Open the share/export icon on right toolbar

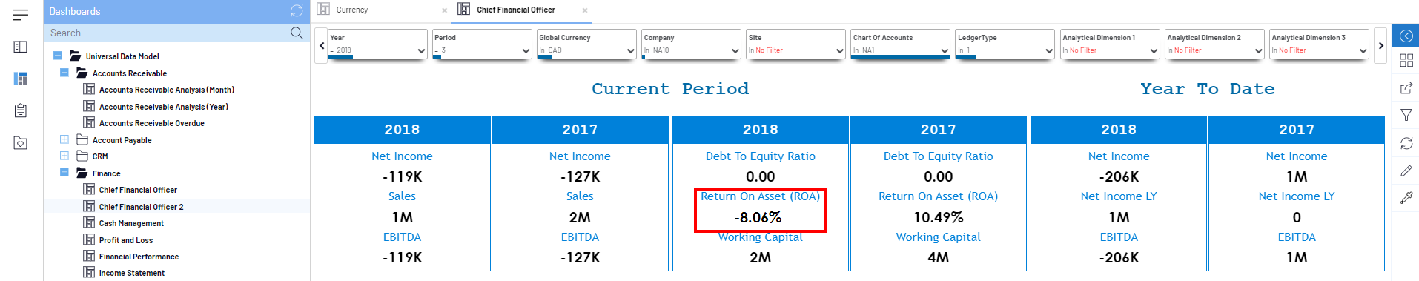1406,88
